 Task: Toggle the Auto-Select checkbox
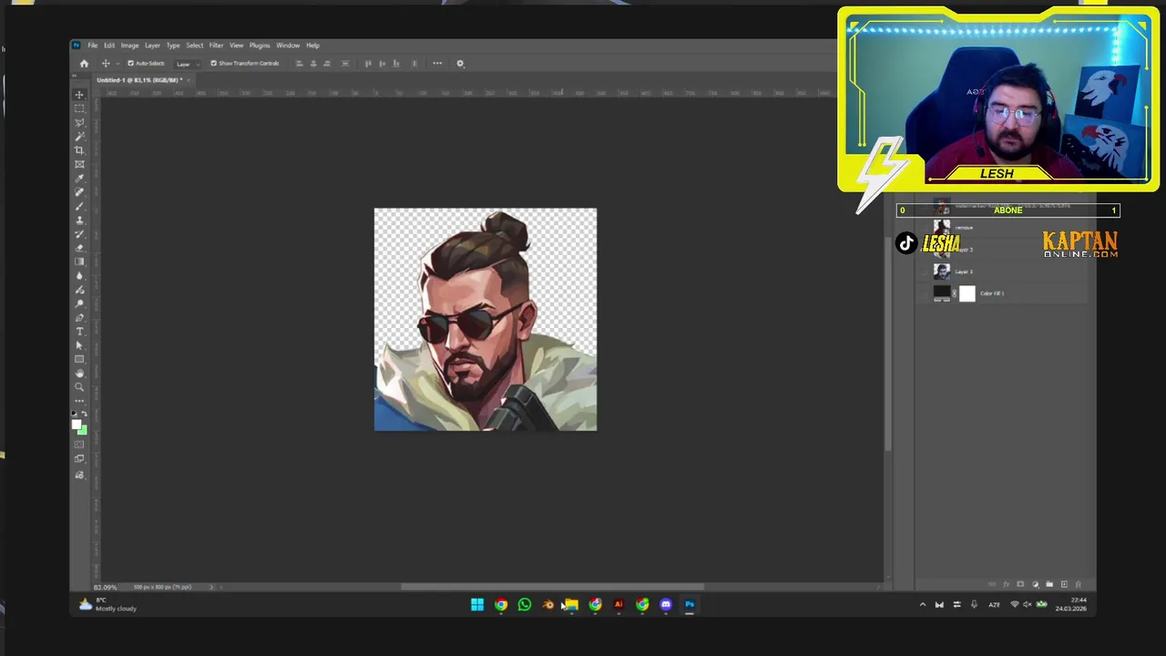130,63
